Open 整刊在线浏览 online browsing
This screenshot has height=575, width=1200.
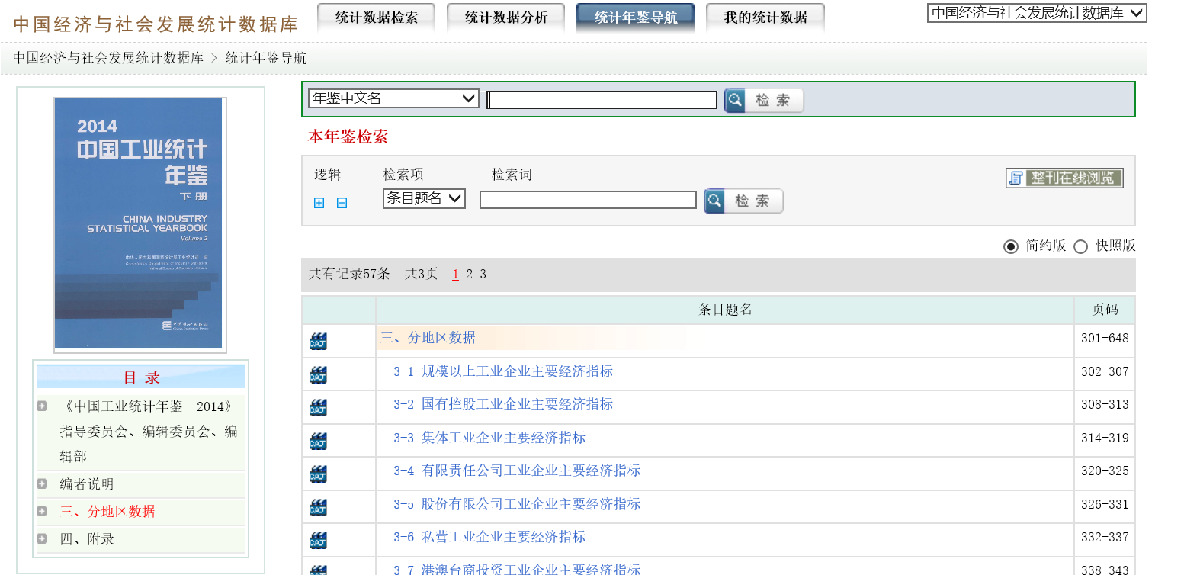tap(1064, 178)
